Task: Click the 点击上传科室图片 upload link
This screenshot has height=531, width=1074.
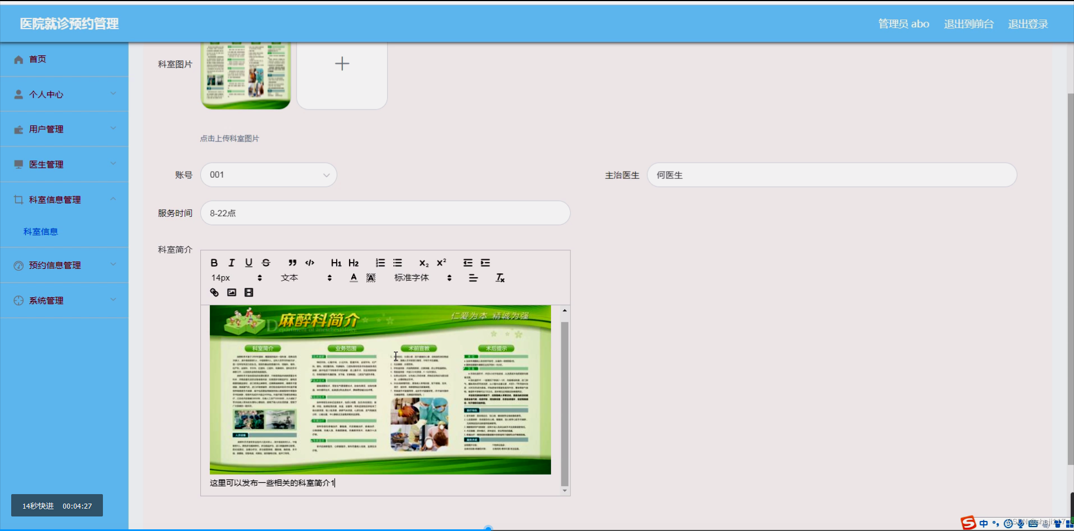Action: (x=229, y=138)
